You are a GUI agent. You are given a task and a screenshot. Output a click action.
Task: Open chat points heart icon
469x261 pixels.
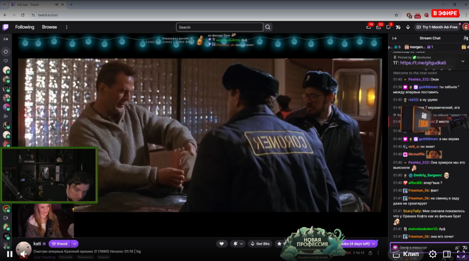(395, 247)
